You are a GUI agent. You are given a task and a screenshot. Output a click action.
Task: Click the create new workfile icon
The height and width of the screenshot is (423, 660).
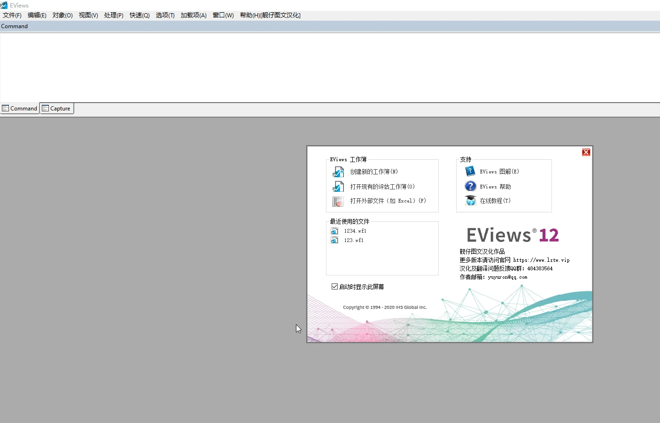[338, 172]
